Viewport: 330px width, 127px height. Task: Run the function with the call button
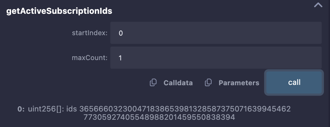point(294,82)
